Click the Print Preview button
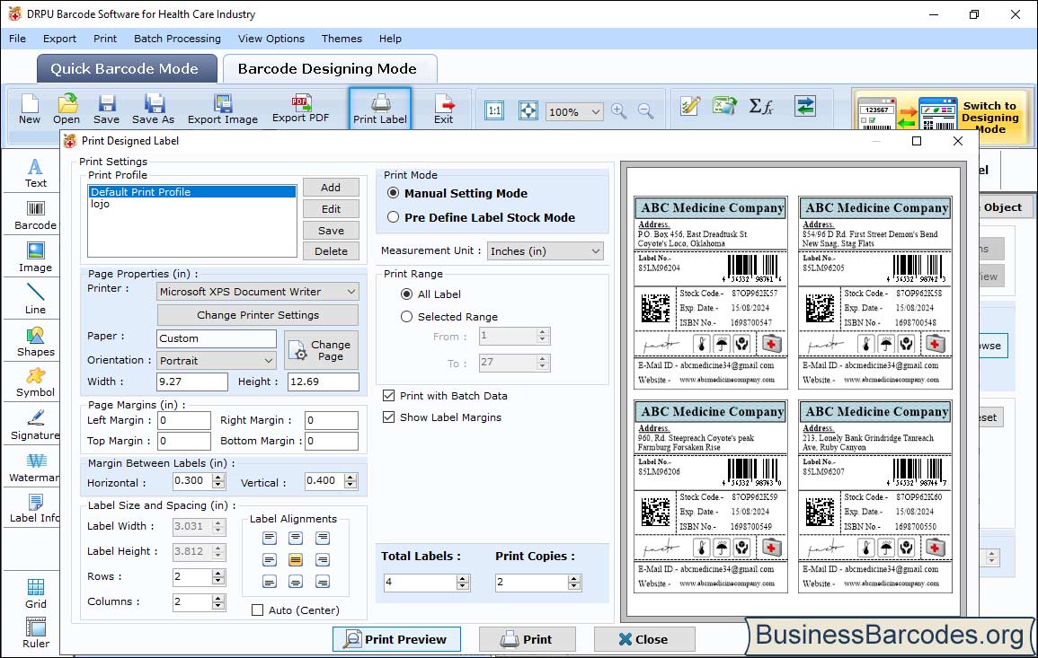This screenshot has height=658, width=1038. pos(396,639)
